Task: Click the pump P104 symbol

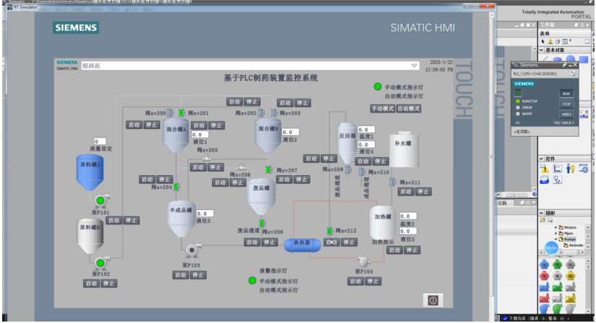Action: [364, 261]
